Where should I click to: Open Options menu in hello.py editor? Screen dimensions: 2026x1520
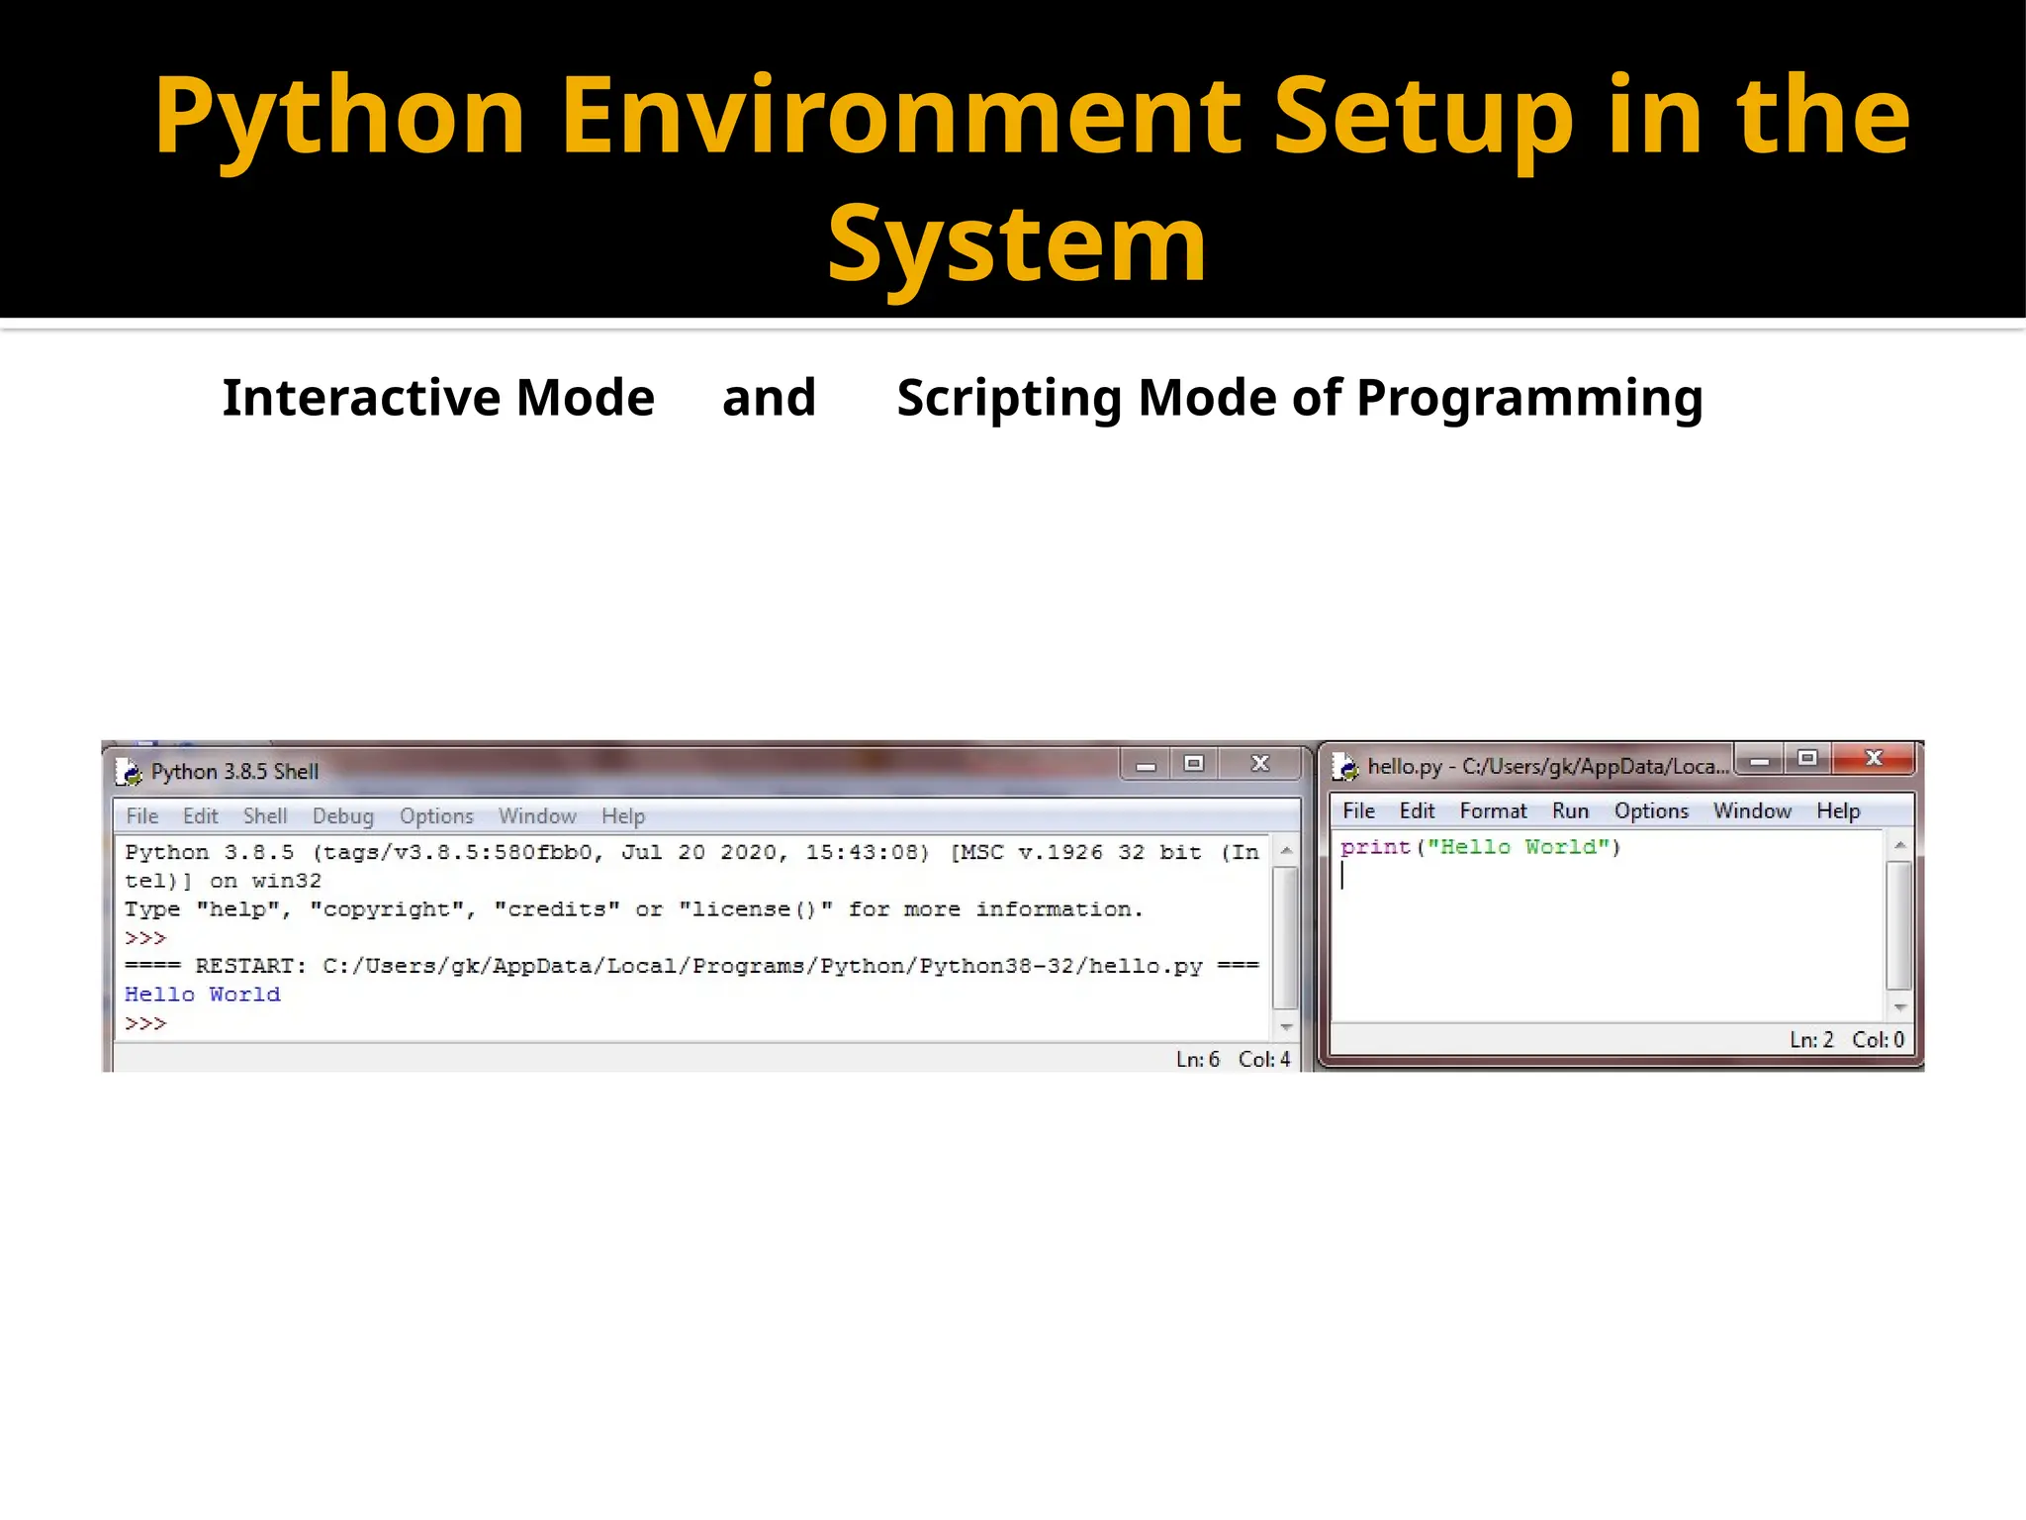click(x=1651, y=811)
